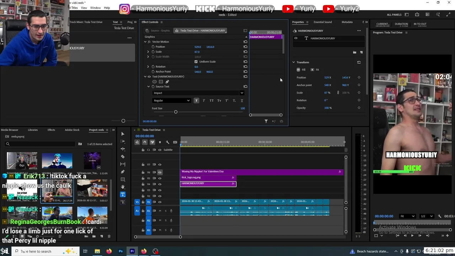Click the Font Size slider handle
Screen dimensions: 455x256
tap(176, 112)
